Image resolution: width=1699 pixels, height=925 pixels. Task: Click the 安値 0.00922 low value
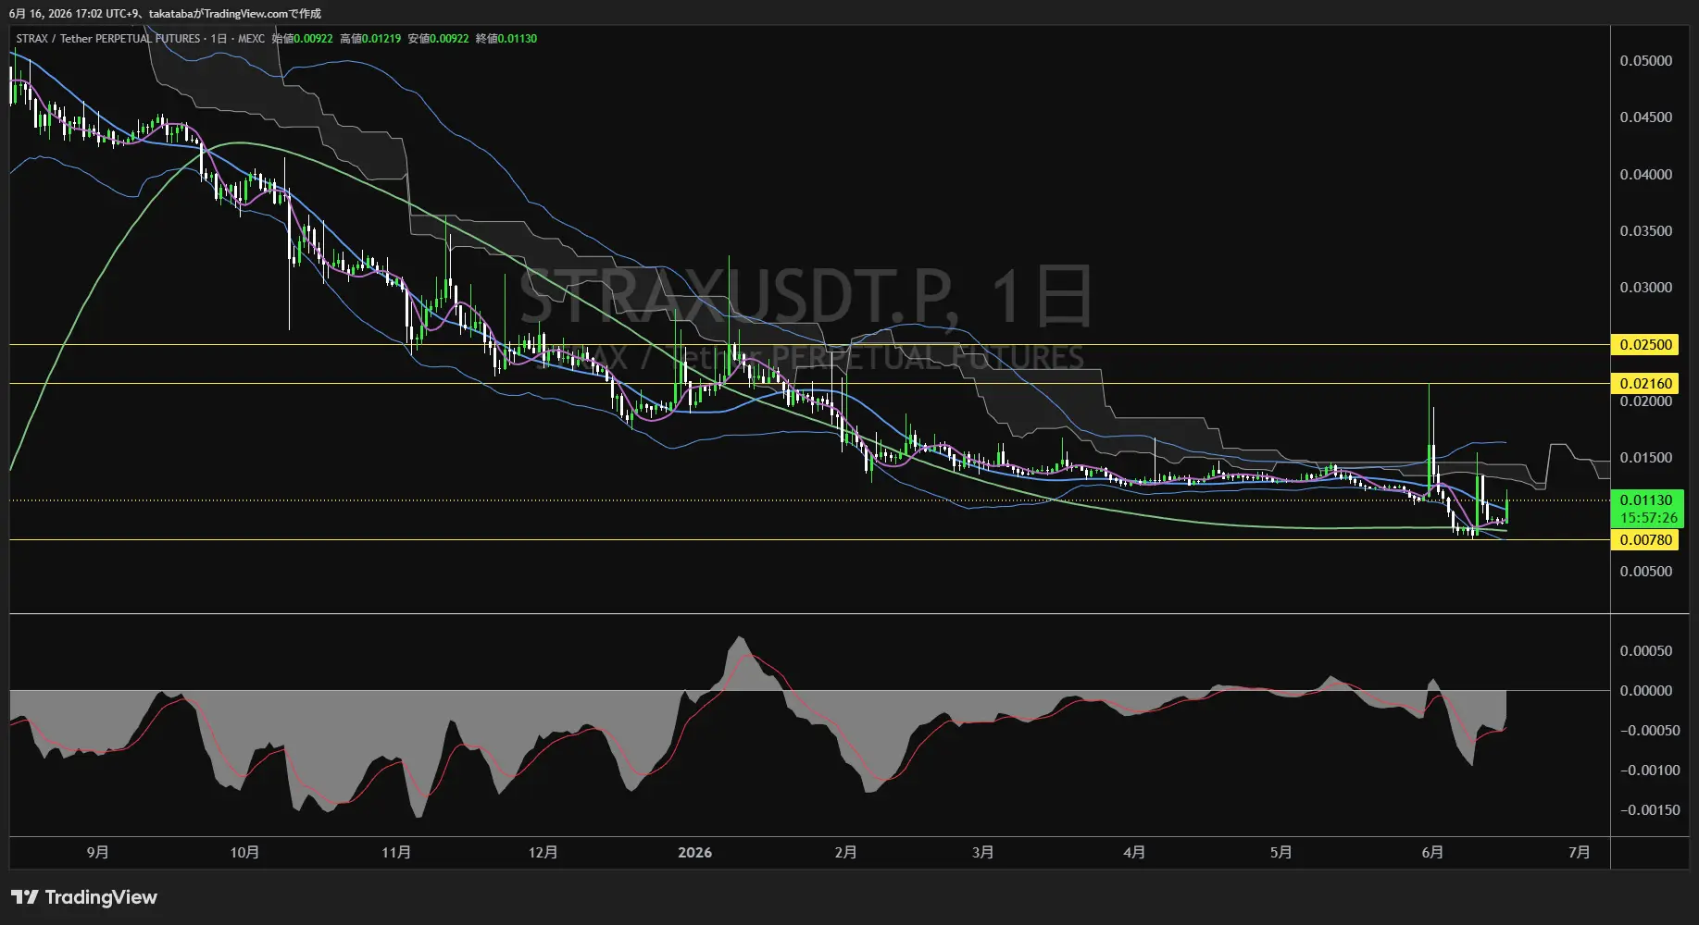tap(438, 39)
